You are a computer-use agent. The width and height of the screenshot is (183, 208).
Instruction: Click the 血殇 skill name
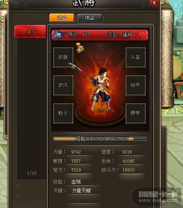click(x=76, y=182)
